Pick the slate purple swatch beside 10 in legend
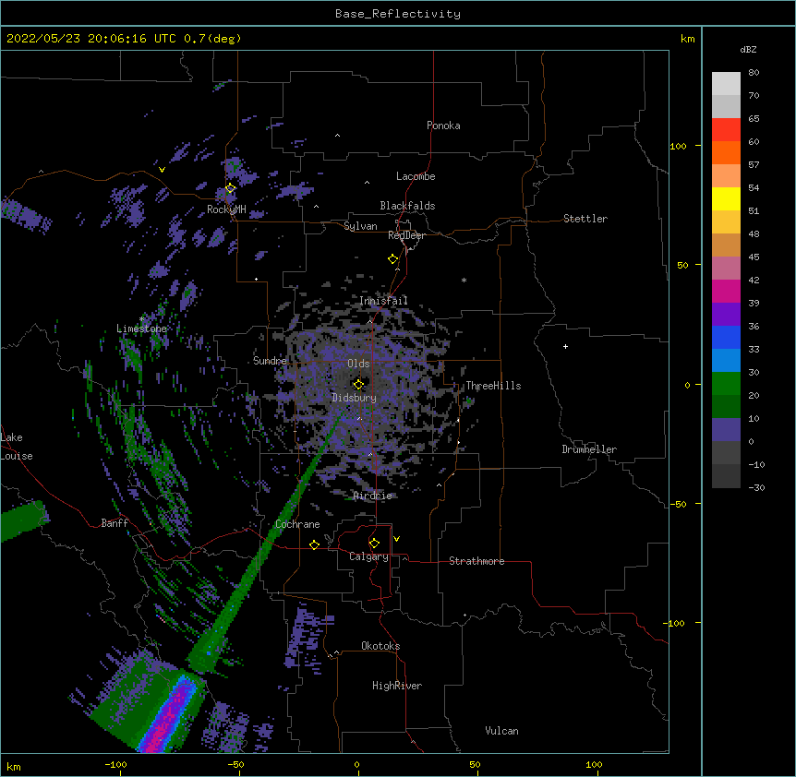Viewport: 796px width, 777px height. click(x=726, y=430)
